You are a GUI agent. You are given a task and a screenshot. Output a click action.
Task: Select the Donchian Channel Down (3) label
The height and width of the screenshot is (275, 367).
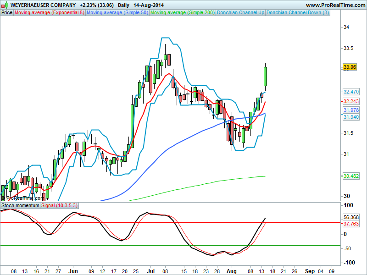tap(298, 13)
